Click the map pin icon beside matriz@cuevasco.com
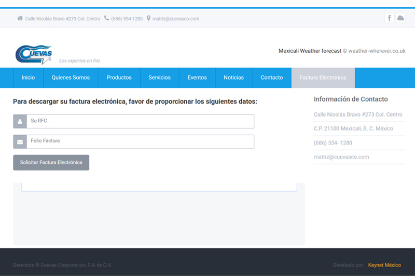The height and width of the screenshot is (276, 415). (x=148, y=18)
